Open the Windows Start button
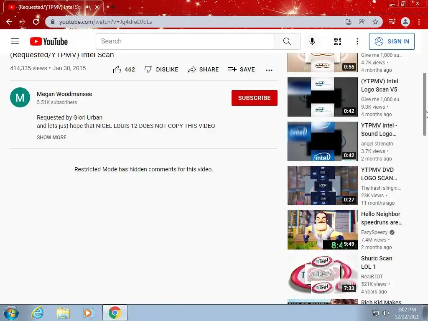The width and height of the screenshot is (428, 321). click(11, 313)
